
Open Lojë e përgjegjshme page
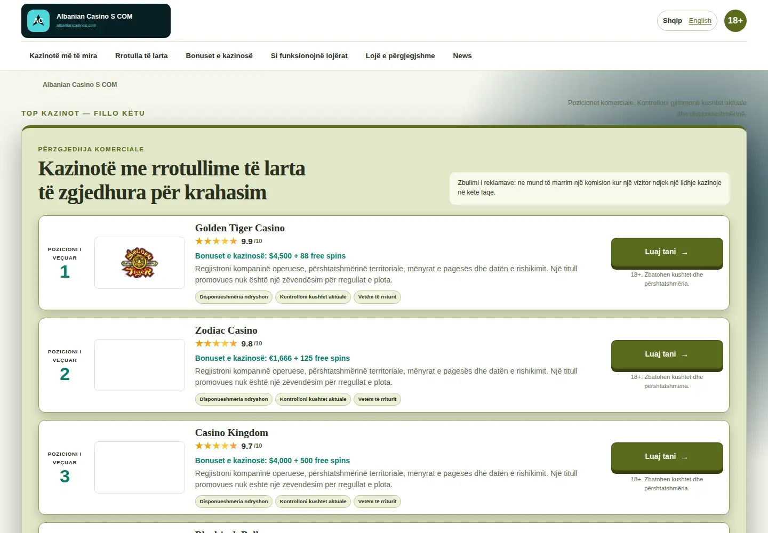[x=400, y=56]
